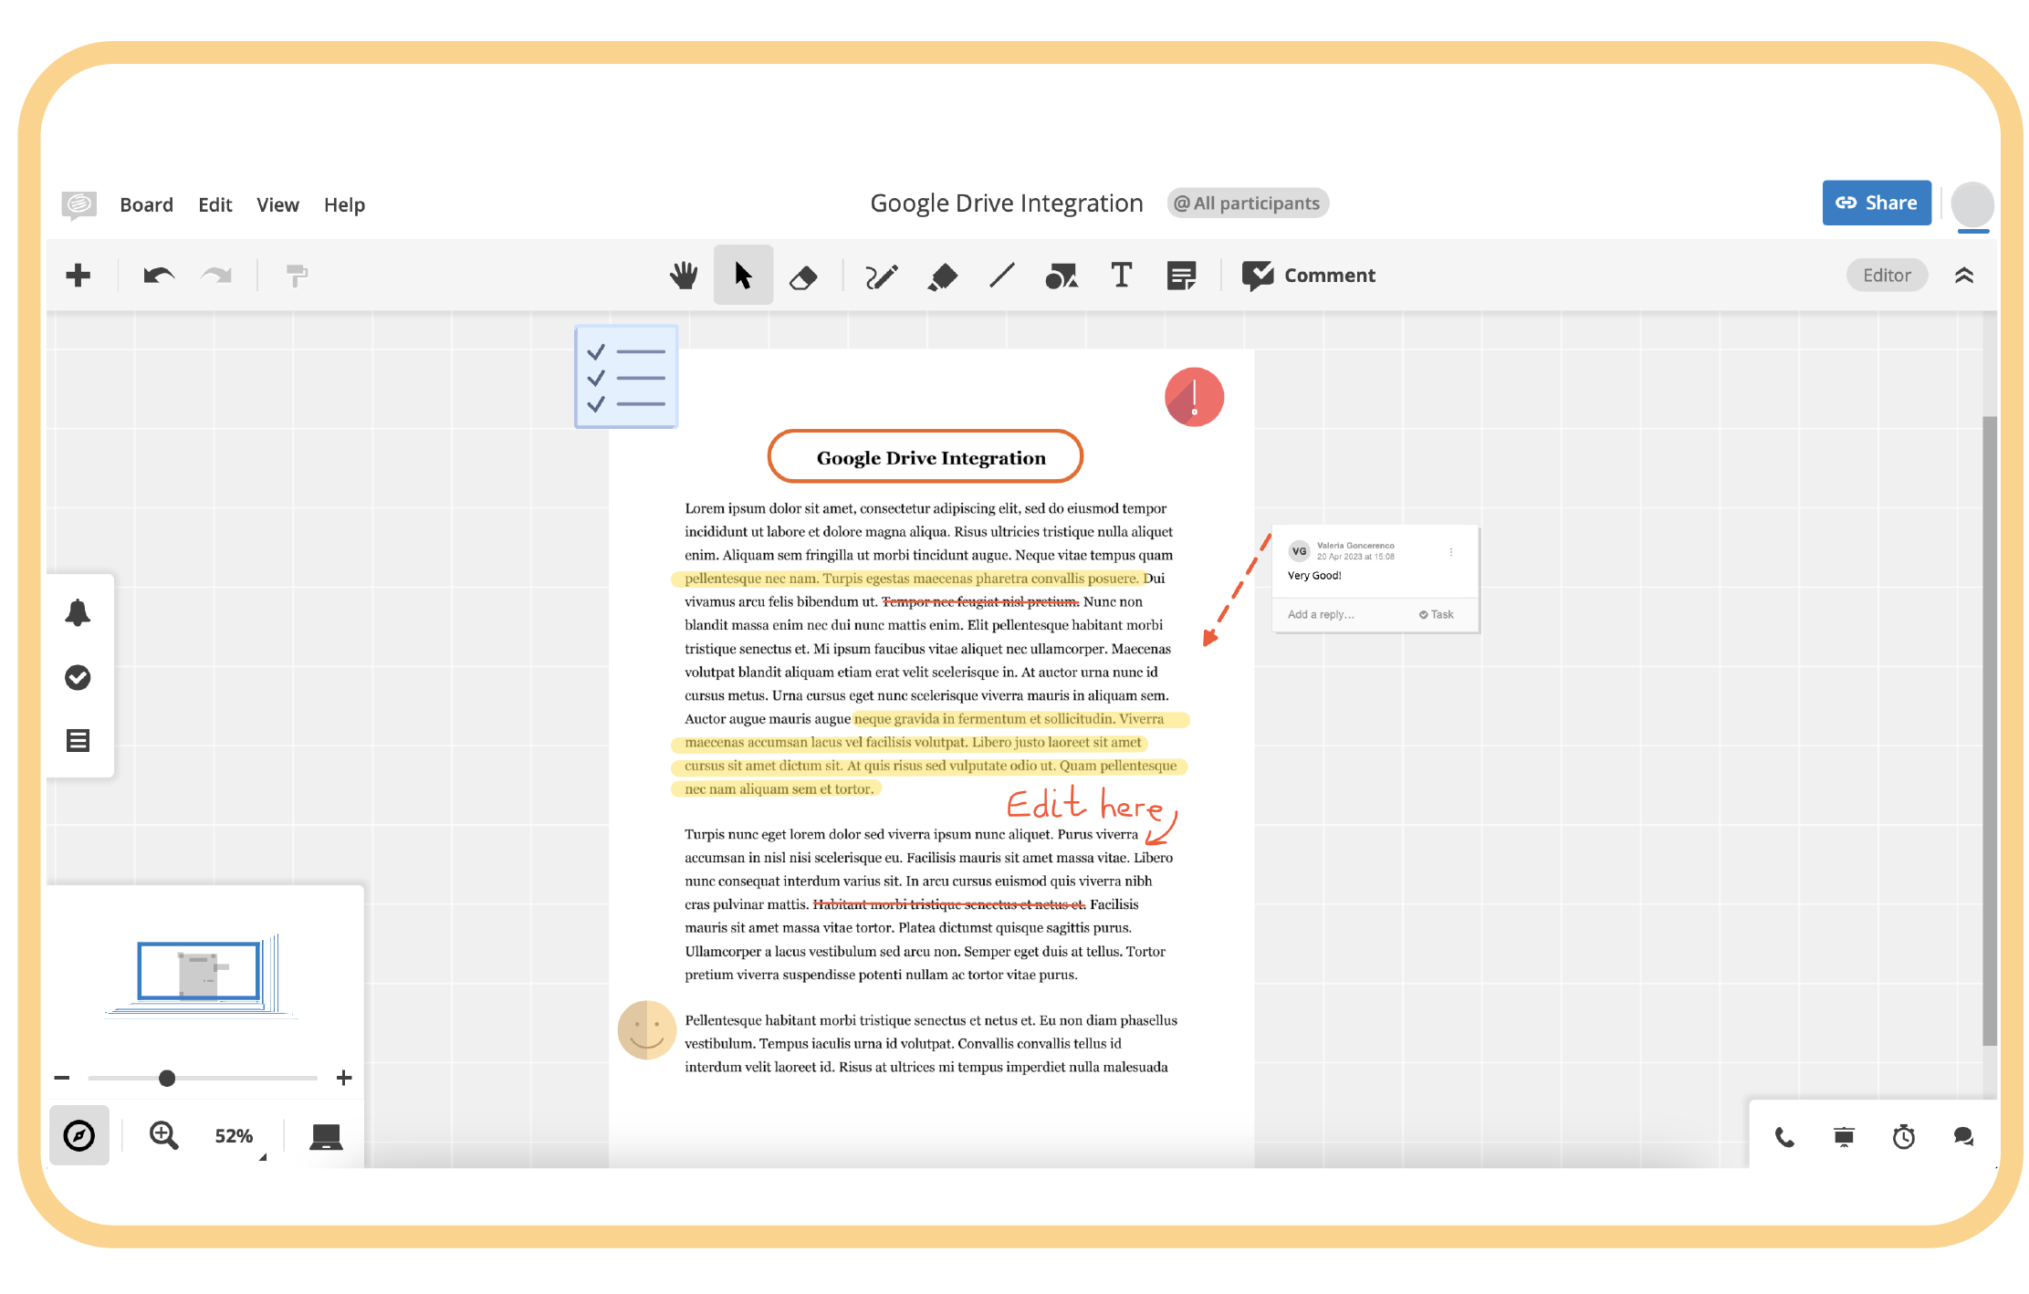Expand the Editor role dropdown
Viewport: 2029px width, 1294px height.
pyautogui.click(x=1888, y=275)
